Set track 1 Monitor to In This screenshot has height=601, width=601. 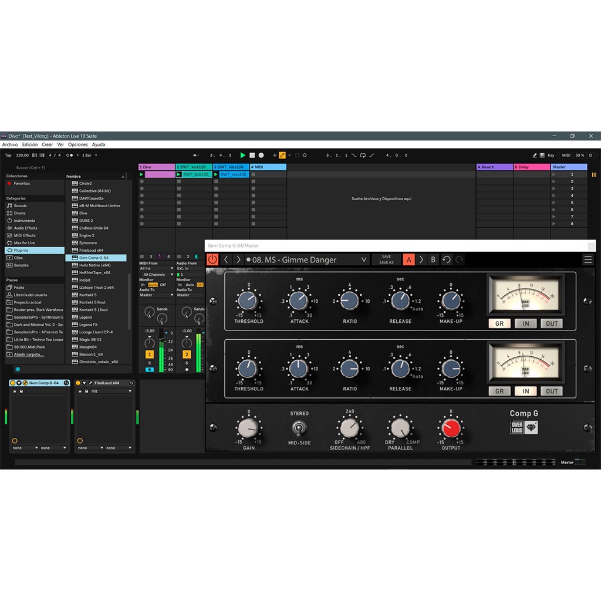(143, 285)
